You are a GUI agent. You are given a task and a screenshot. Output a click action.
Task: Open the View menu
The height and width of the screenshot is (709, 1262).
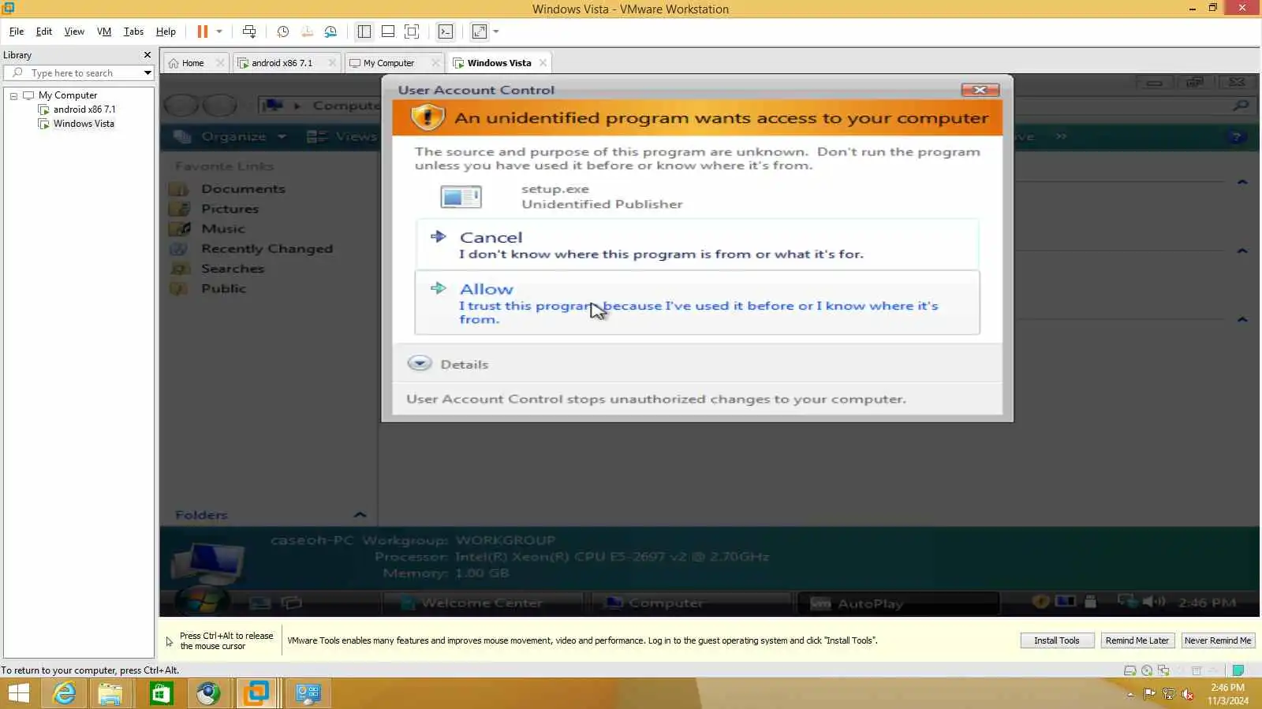click(x=74, y=32)
